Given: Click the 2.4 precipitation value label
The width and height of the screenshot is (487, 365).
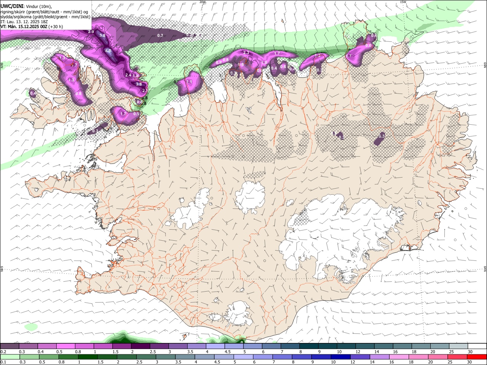Looking at the screenshot, I should 128,75.
